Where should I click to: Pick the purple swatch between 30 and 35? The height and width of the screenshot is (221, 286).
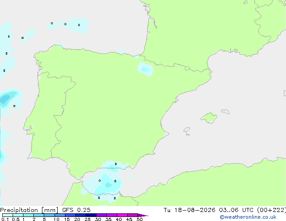[x=101, y=215]
